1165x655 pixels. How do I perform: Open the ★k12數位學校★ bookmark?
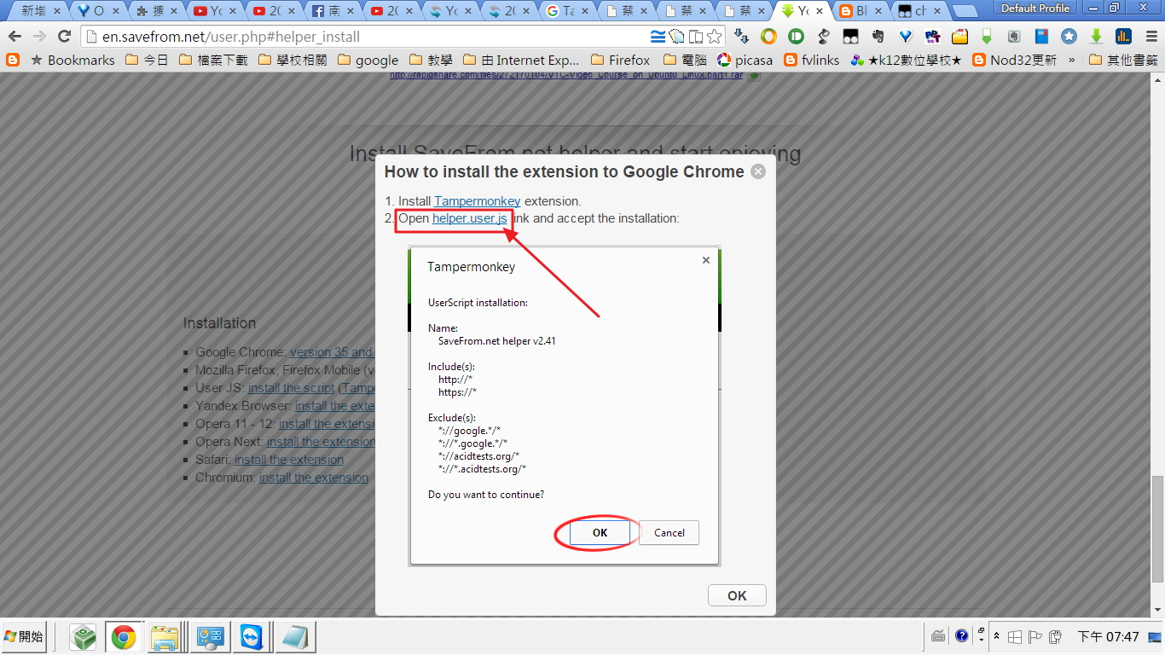(906, 60)
